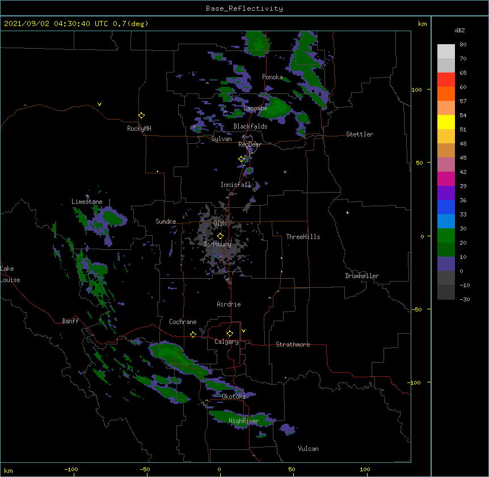The width and height of the screenshot is (489, 477).
Task: Click the km unit label at bottom left
Action: (9, 471)
